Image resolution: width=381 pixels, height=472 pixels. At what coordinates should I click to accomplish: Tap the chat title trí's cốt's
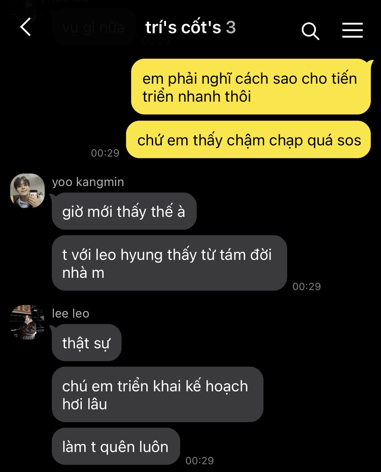(x=183, y=27)
